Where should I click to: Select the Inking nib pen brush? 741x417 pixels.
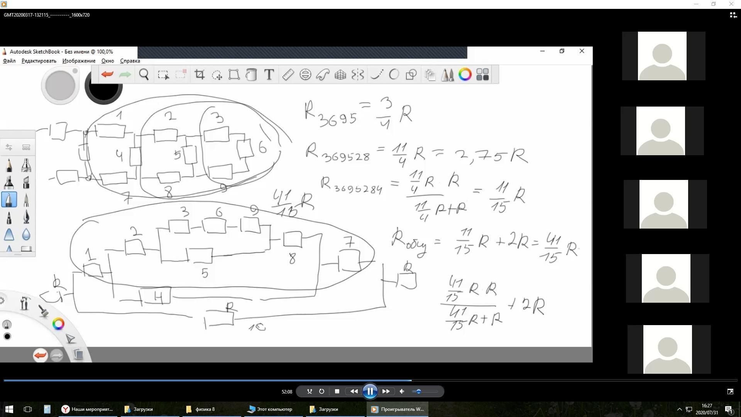26,217
